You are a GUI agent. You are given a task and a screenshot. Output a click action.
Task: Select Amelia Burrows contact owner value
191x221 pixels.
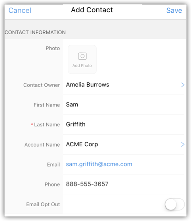pyautogui.click(x=88, y=85)
